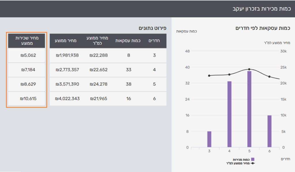295x172 pixels.
Task: Select the ₪4,022,343 average price cell
Action: (67, 99)
